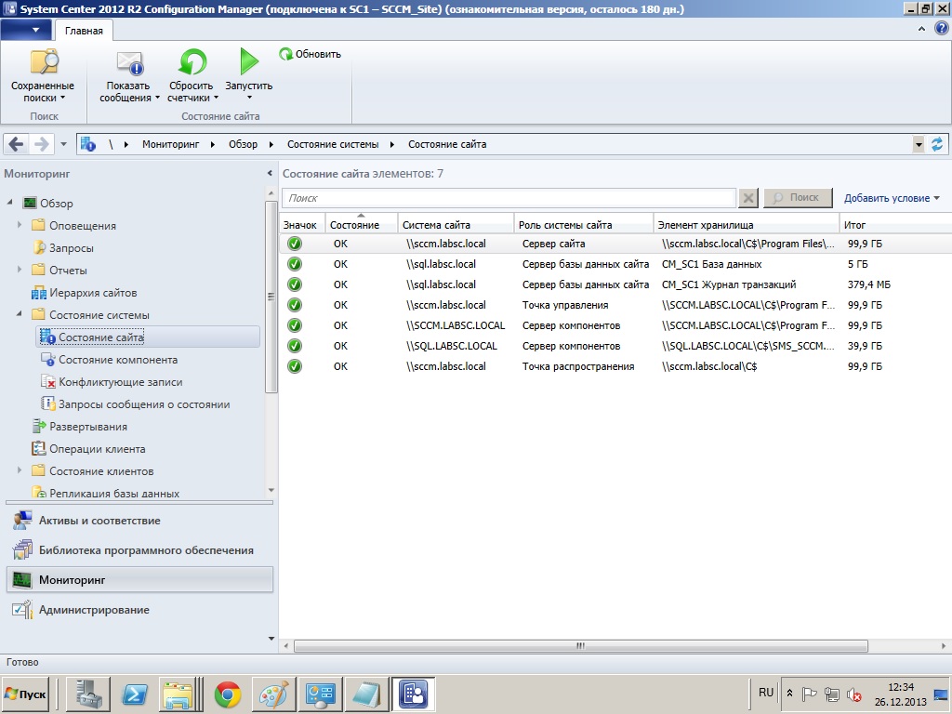Image resolution: width=952 pixels, height=714 pixels.
Task: Select the Точка распространения row
Action: click(x=615, y=366)
